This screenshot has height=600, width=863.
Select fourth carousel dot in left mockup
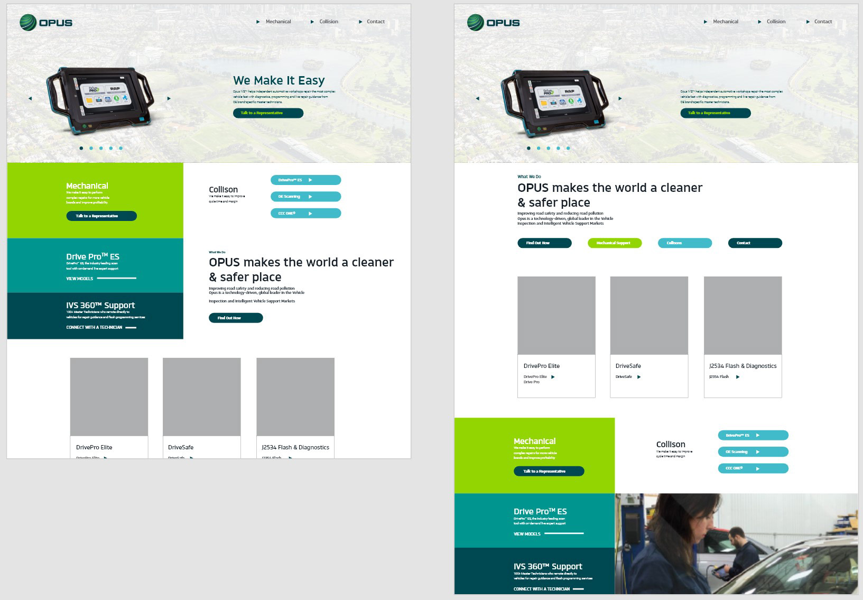point(111,148)
